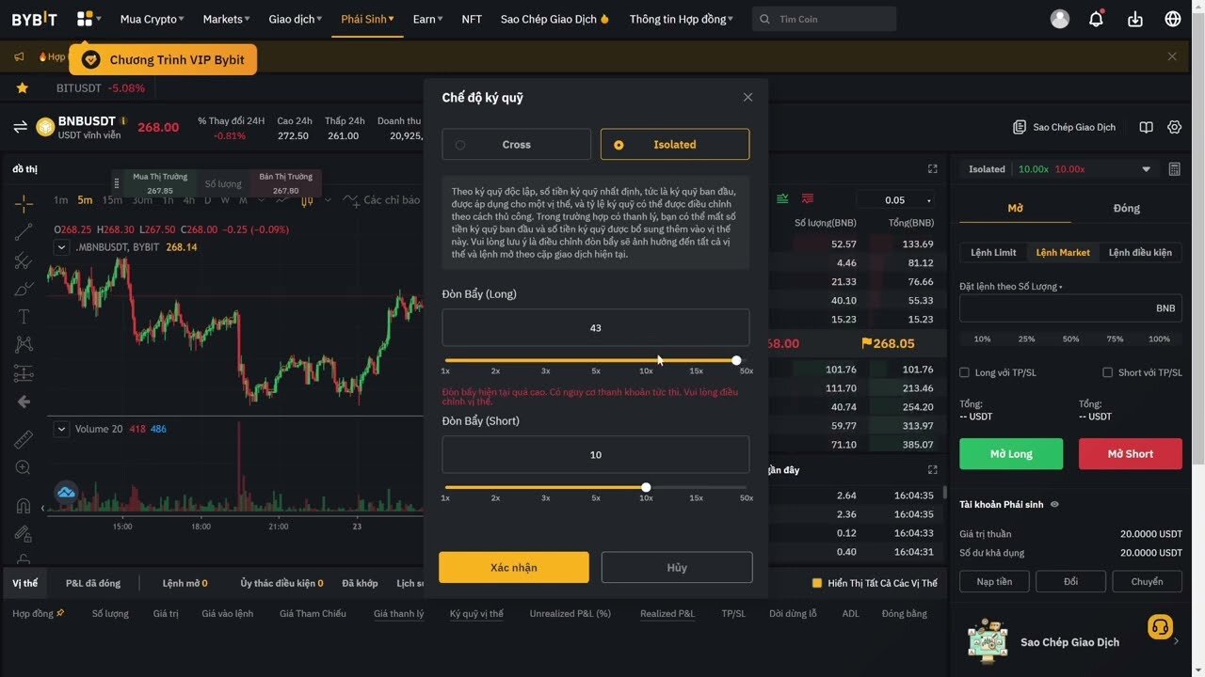Collapse the MBNBUSDT indicator legend
1205x677 pixels.
61,247
